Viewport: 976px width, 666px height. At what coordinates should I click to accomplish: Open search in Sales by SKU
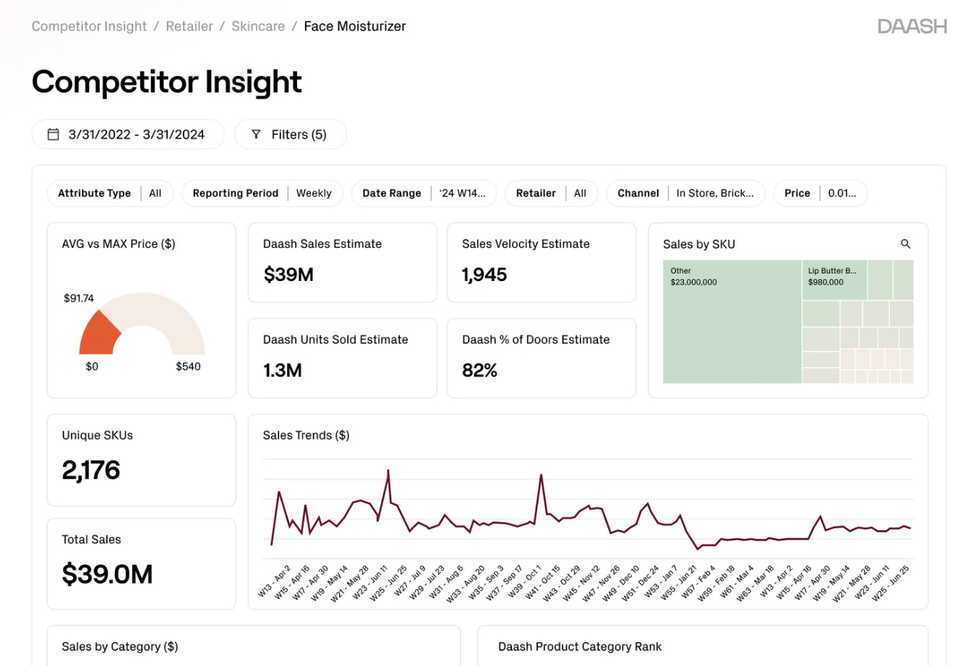905,244
